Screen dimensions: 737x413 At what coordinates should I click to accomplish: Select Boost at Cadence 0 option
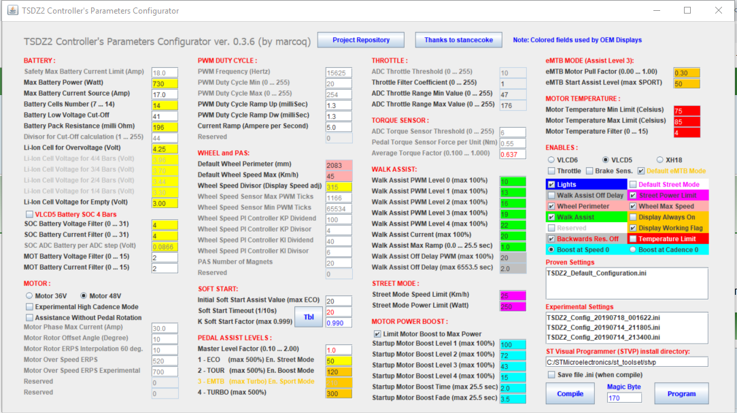pos(633,250)
